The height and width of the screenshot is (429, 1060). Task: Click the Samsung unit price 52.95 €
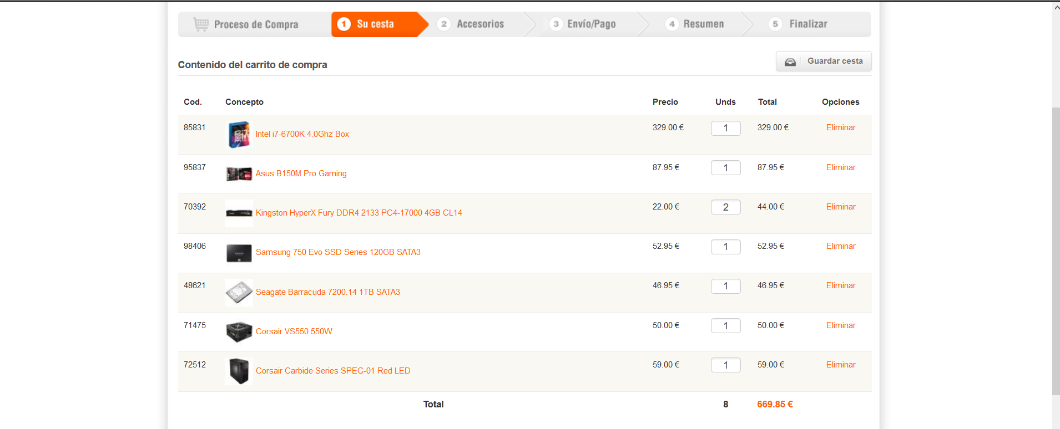(x=666, y=246)
